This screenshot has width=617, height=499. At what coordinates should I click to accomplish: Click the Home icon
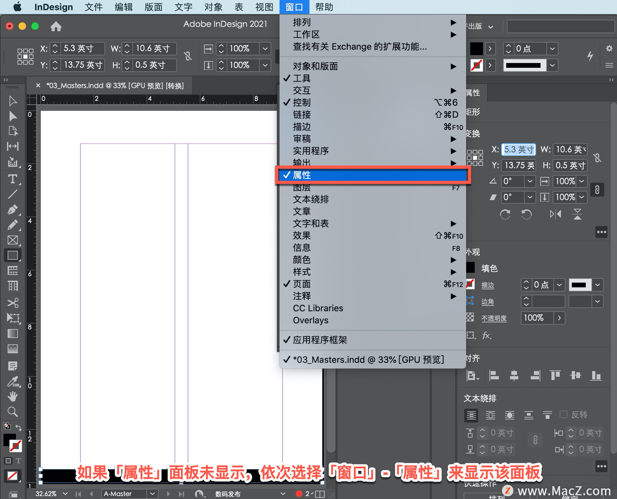[x=56, y=26]
